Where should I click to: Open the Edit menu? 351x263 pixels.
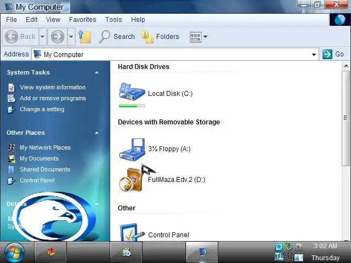click(32, 20)
